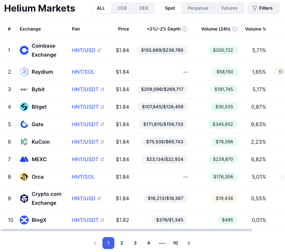Viewport: 285px width, 252px height.
Task: Click the Orca exchange logo
Action: point(24,177)
